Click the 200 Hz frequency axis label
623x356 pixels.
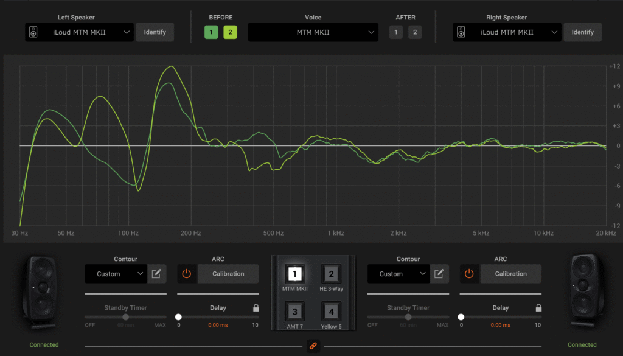(190, 233)
